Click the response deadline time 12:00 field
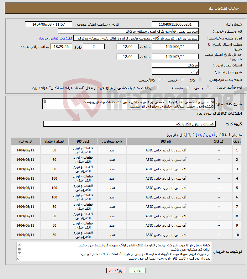 pos(128,47)
